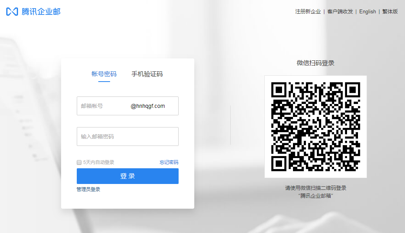
Task: Focus the 邮箱帐号 email account field
Action: pos(102,106)
